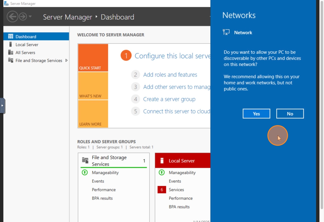
Task: Expand the side handle on the left edge
Action: coord(2,106)
